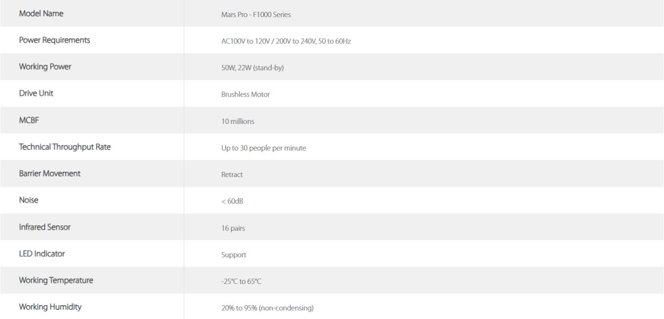This screenshot has height=319, width=664.
Task: Click the Power Requirements row label
Action: pyautogui.click(x=55, y=41)
